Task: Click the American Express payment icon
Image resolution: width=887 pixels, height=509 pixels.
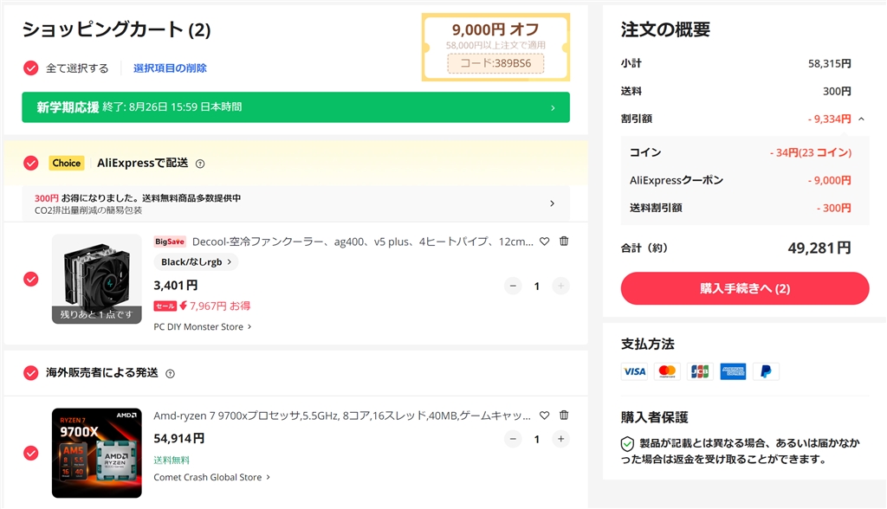Action: pyautogui.click(x=733, y=371)
